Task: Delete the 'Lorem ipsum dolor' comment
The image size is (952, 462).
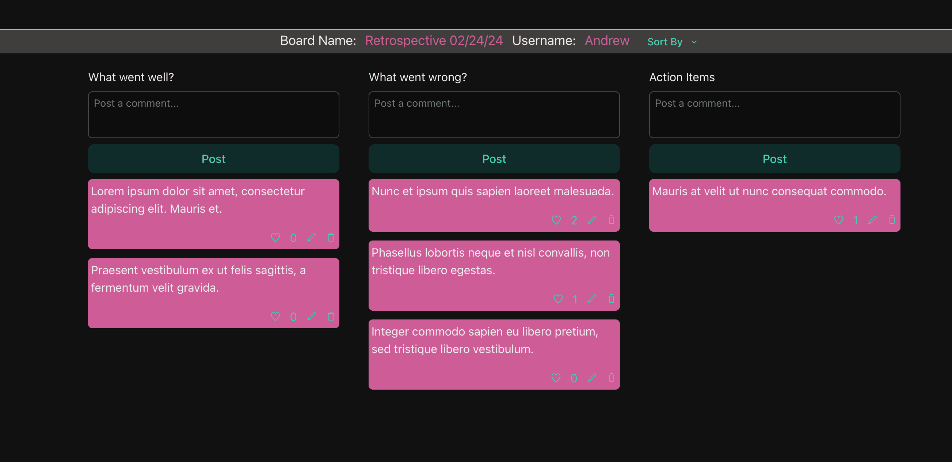Action: 331,238
